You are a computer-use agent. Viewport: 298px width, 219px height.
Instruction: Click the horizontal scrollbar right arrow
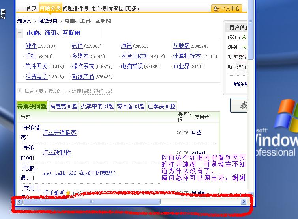pos(244,201)
